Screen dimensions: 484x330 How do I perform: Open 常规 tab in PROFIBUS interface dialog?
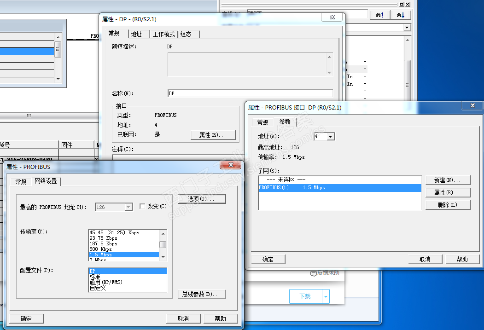262,122
